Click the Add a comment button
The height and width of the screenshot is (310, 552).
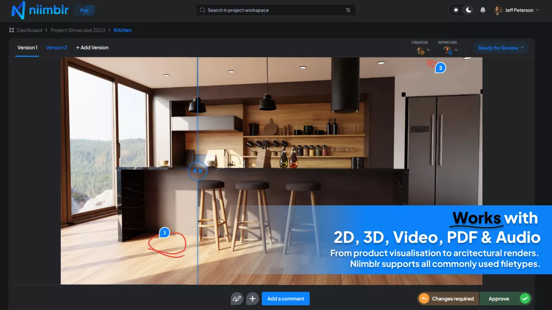coord(285,298)
